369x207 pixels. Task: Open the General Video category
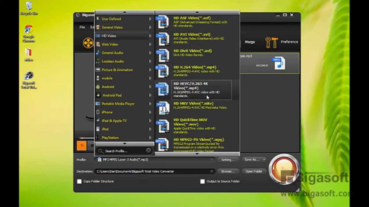pos(125,27)
